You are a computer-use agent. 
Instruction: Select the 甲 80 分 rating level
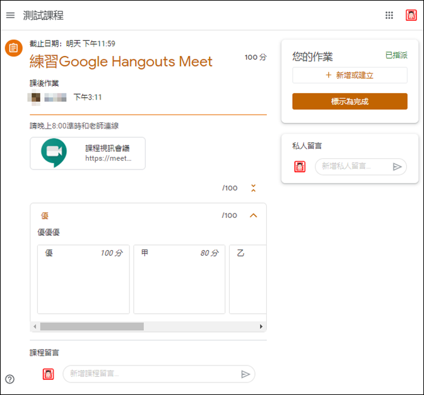[x=179, y=279]
